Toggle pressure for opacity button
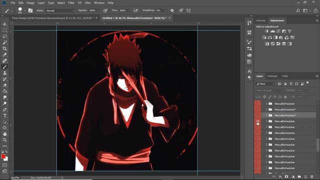 (x=105, y=10)
